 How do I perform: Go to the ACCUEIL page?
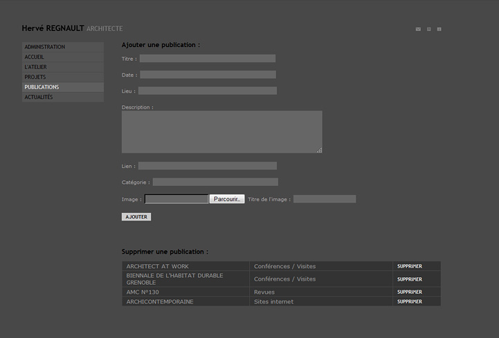coord(63,57)
